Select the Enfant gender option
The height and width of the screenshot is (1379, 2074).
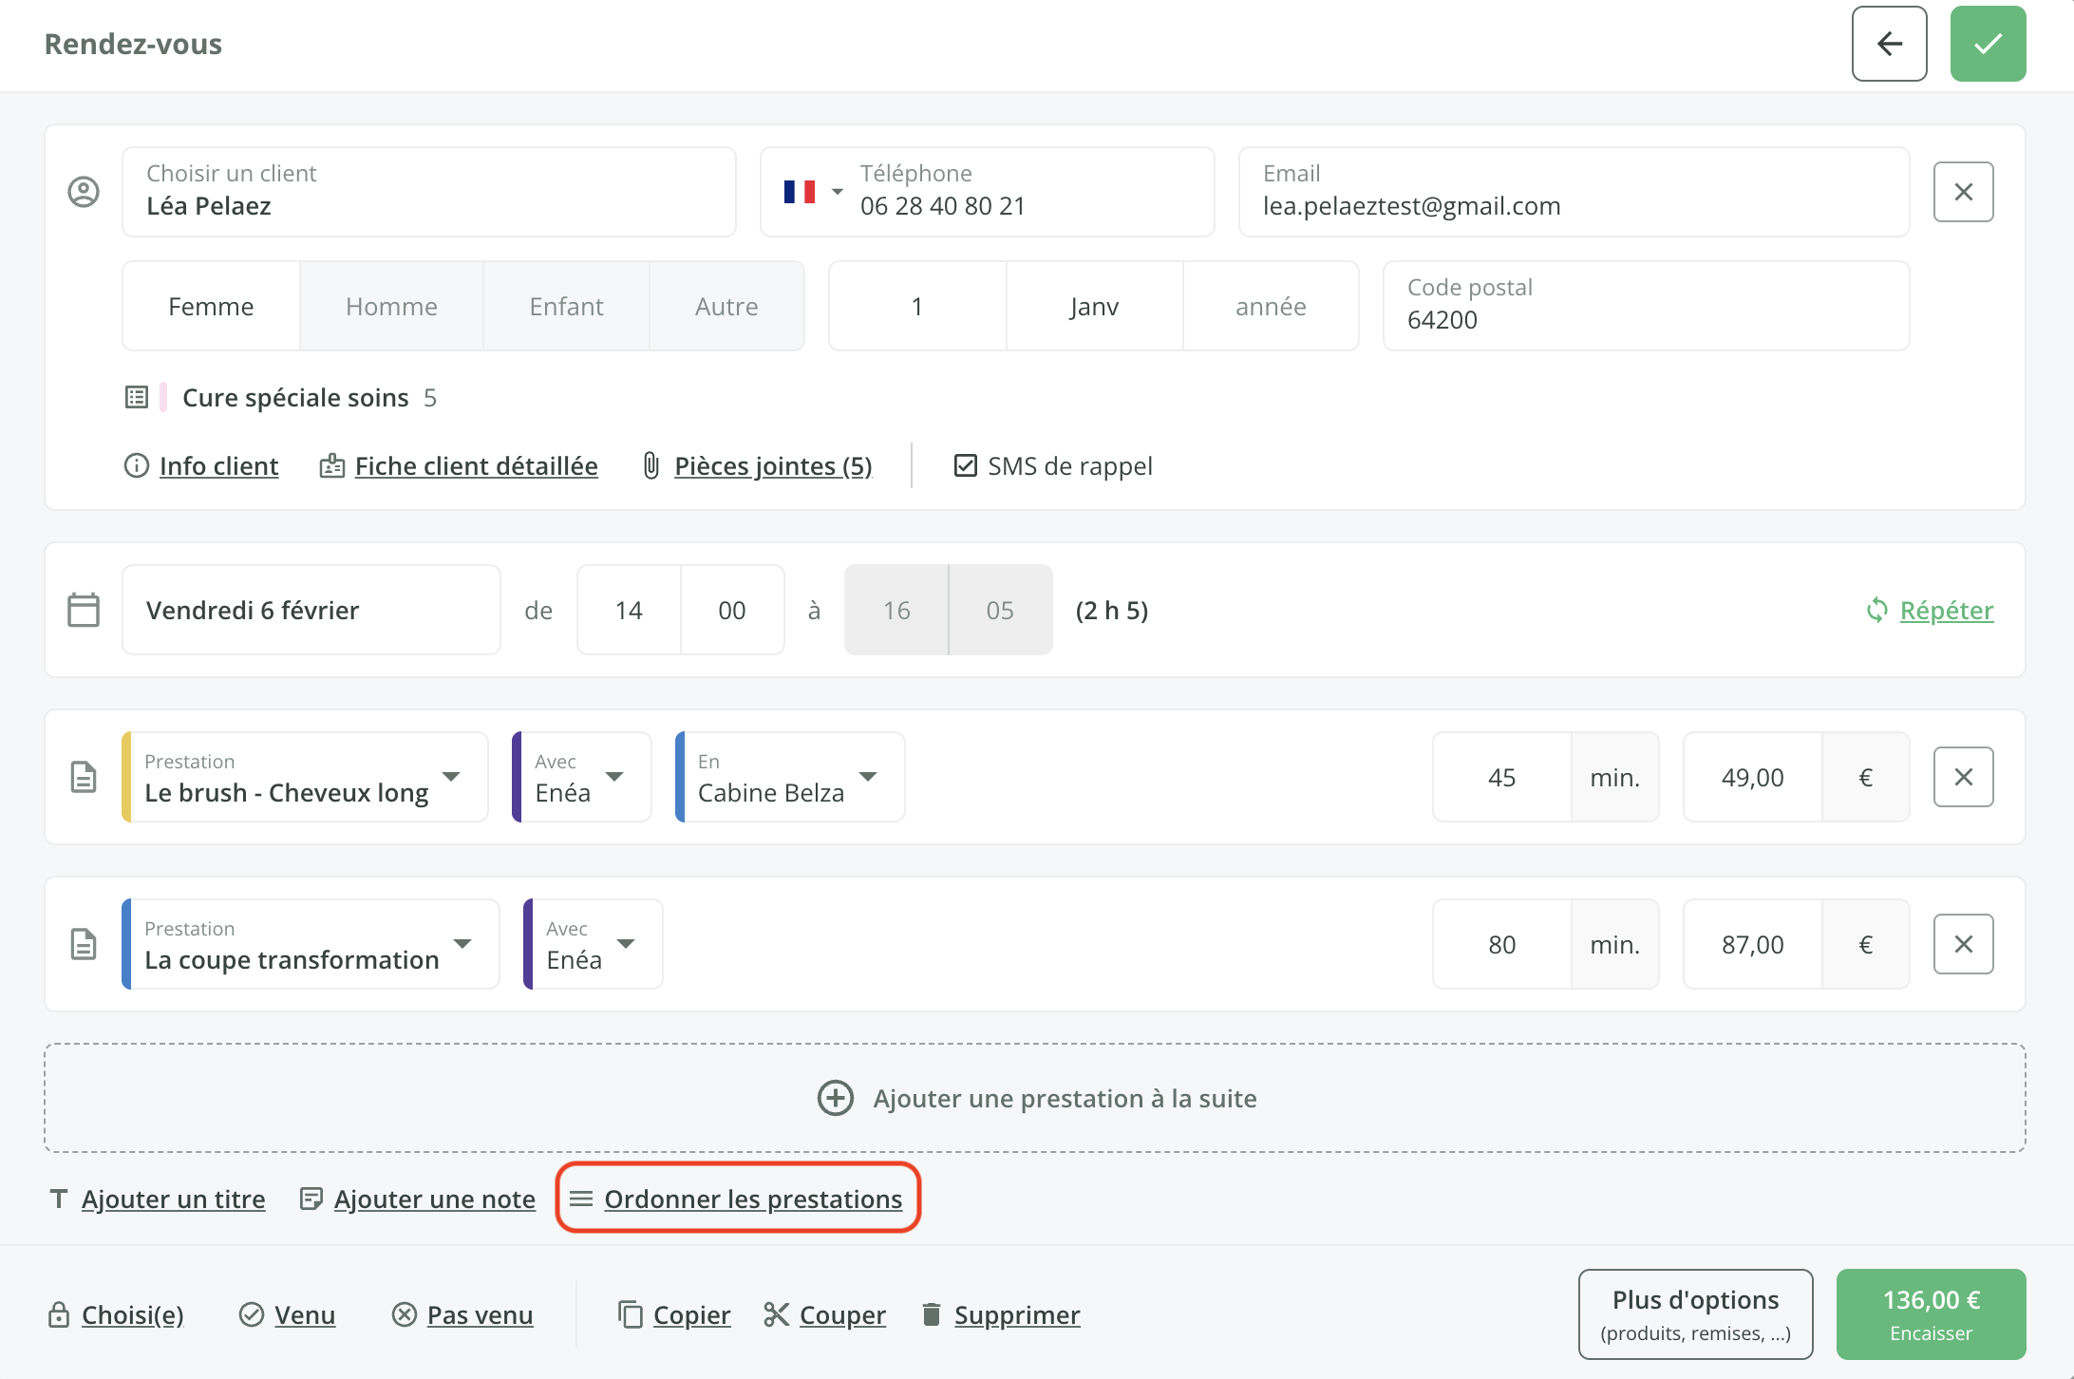566,306
